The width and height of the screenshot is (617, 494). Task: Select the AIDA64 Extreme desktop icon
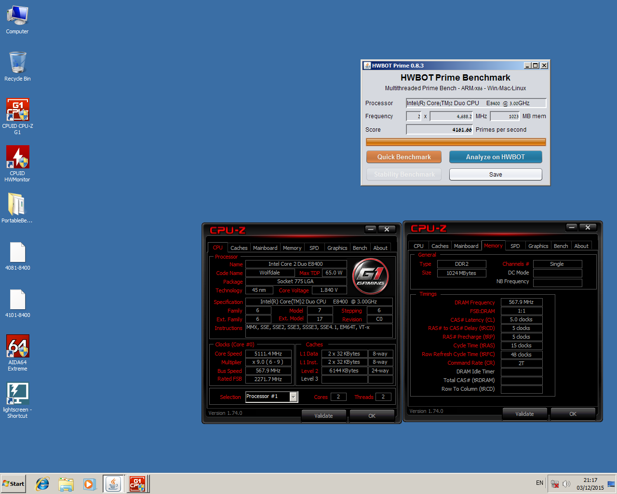[17, 353]
